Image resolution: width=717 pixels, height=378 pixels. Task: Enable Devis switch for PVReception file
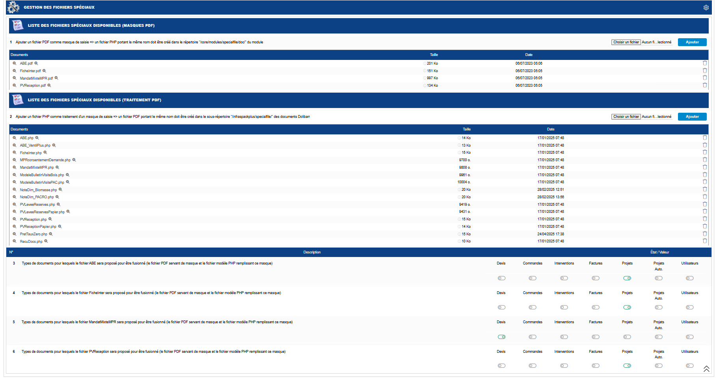(501, 366)
